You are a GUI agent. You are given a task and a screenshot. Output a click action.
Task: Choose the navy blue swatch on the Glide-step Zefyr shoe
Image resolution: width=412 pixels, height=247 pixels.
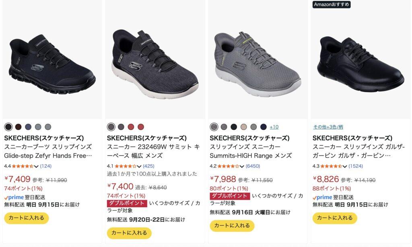(x=28, y=127)
